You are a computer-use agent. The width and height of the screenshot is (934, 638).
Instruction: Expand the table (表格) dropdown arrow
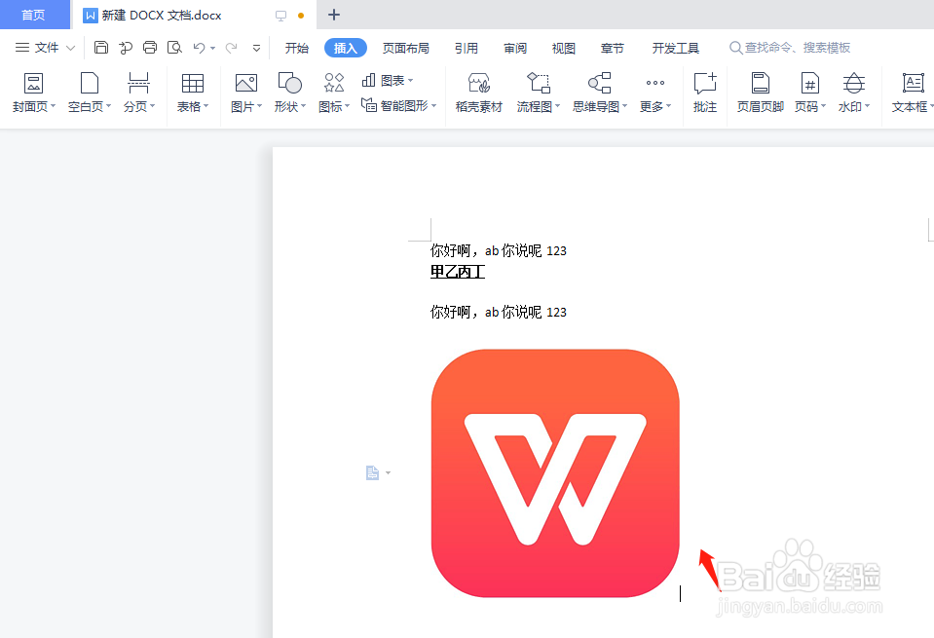(206, 106)
